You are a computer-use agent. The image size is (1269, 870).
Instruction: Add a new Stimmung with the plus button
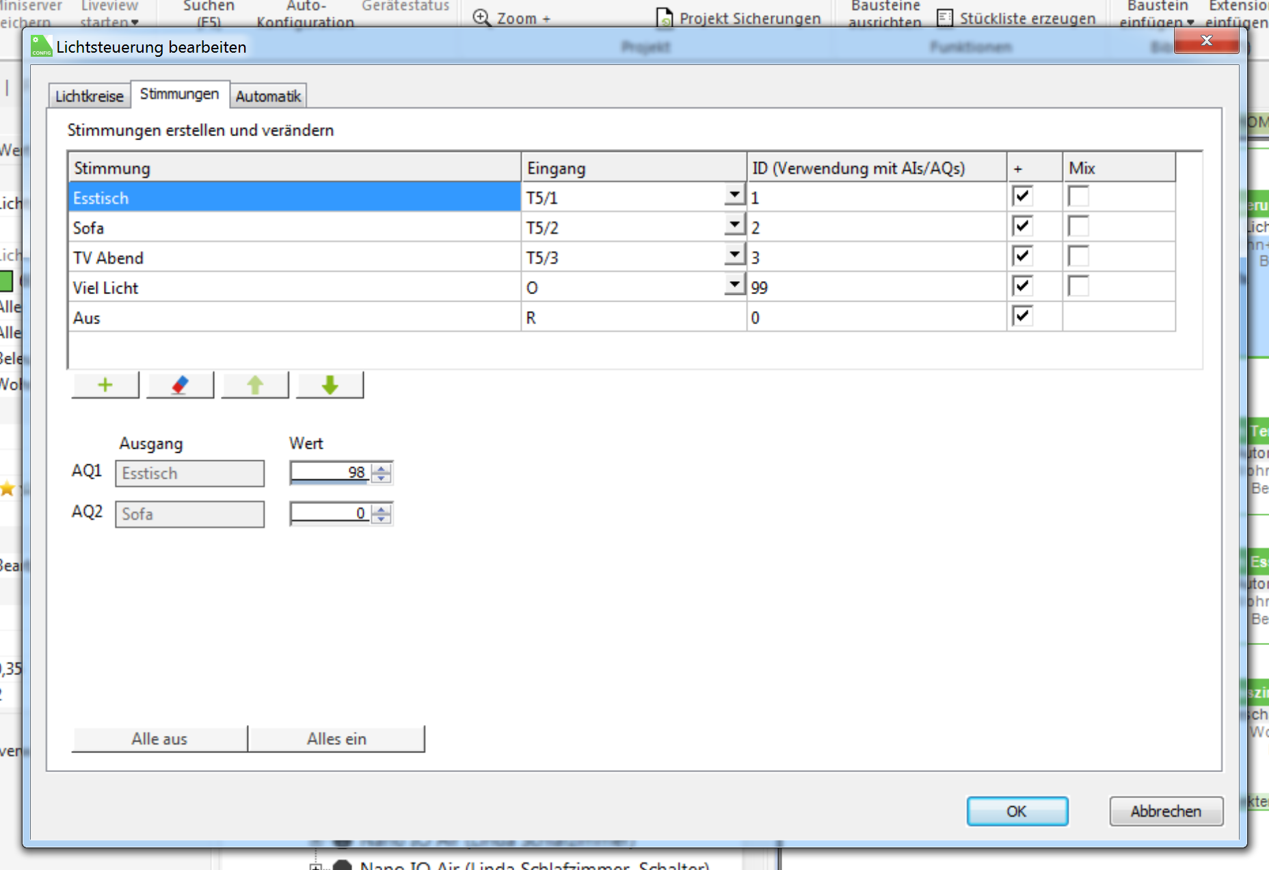pos(105,385)
